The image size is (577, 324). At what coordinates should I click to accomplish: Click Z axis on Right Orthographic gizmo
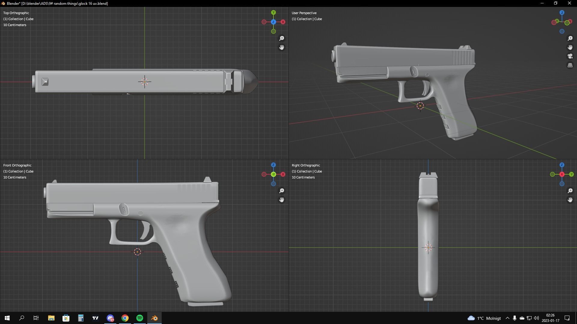562,165
